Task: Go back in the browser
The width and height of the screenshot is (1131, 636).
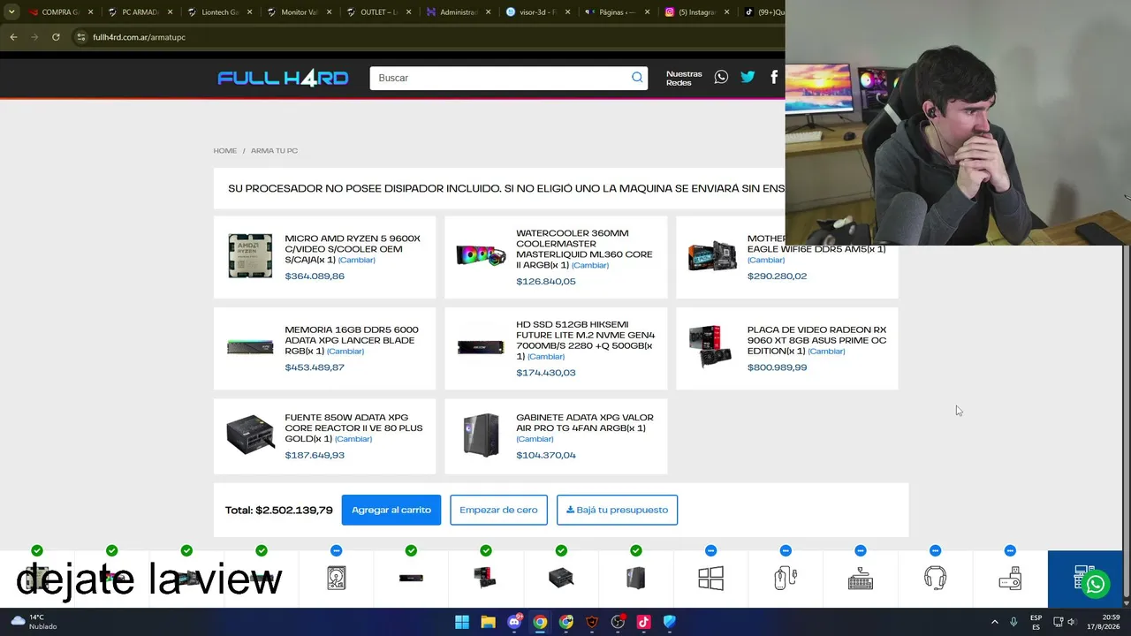Action: [13, 37]
